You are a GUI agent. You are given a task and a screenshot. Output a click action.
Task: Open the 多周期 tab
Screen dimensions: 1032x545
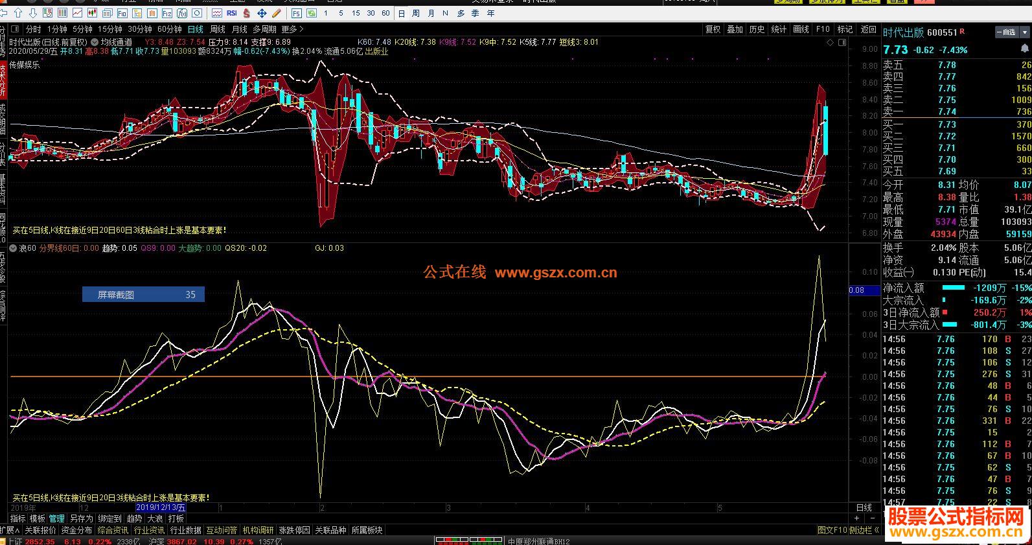pyautogui.click(x=264, y=29)
